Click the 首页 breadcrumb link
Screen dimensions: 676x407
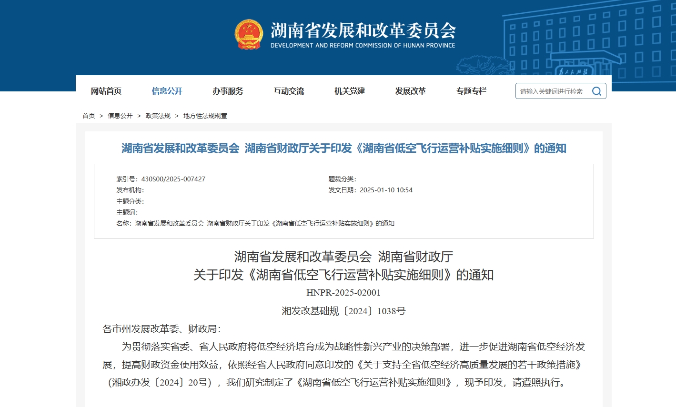tap(89, 116)
